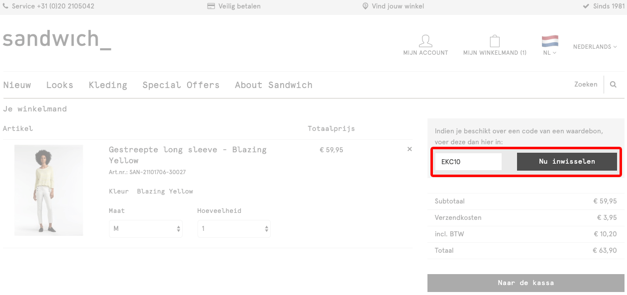
Task: Click the voucher code input field
Action: [x=468, y=162]
